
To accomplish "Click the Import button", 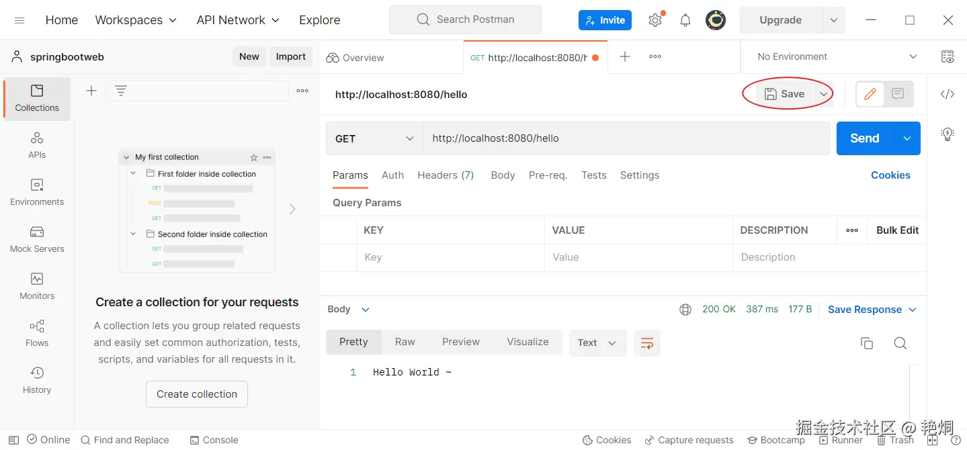I will [291, 56].
